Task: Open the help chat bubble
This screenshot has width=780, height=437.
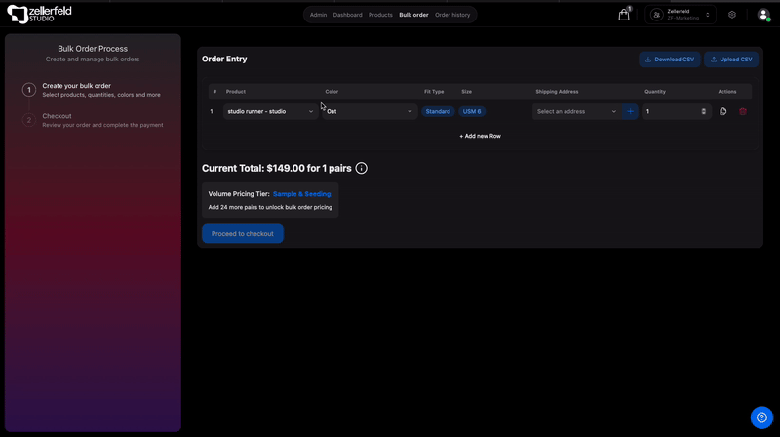Action: coord(761,417)
